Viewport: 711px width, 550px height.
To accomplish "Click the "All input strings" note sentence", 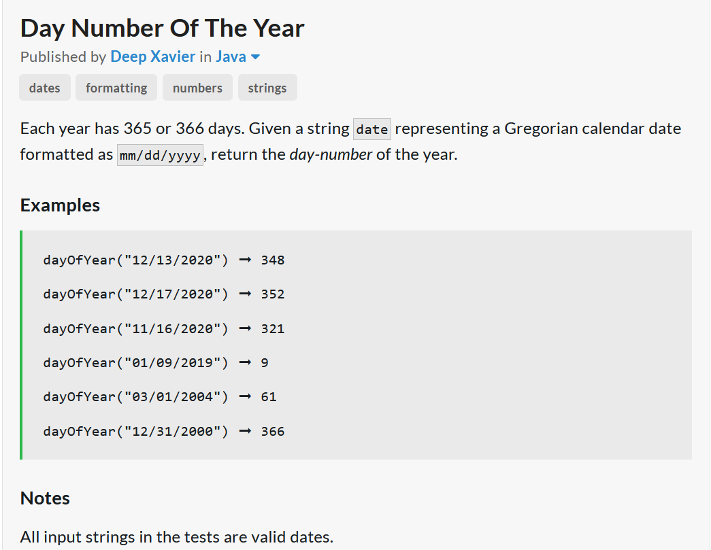I will [177, 537].
